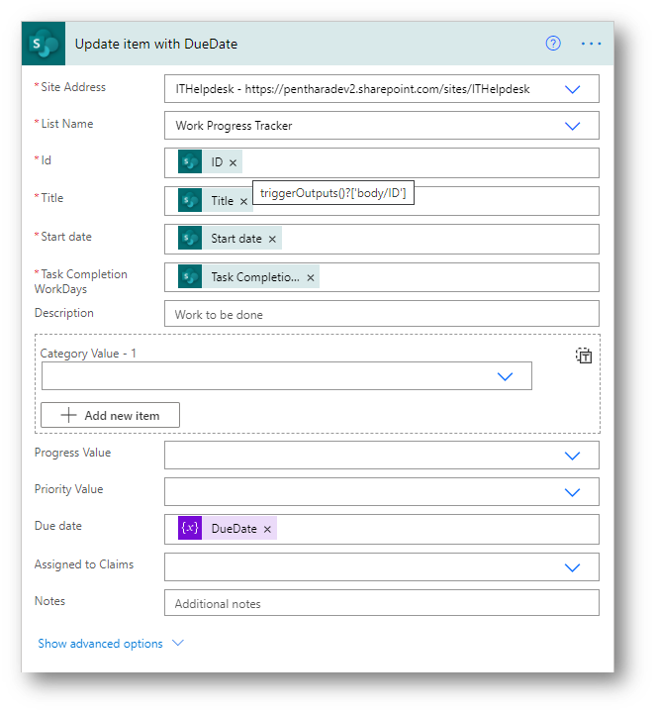Click the Add new item button
The image size is (656, 714).
(110, 415)
